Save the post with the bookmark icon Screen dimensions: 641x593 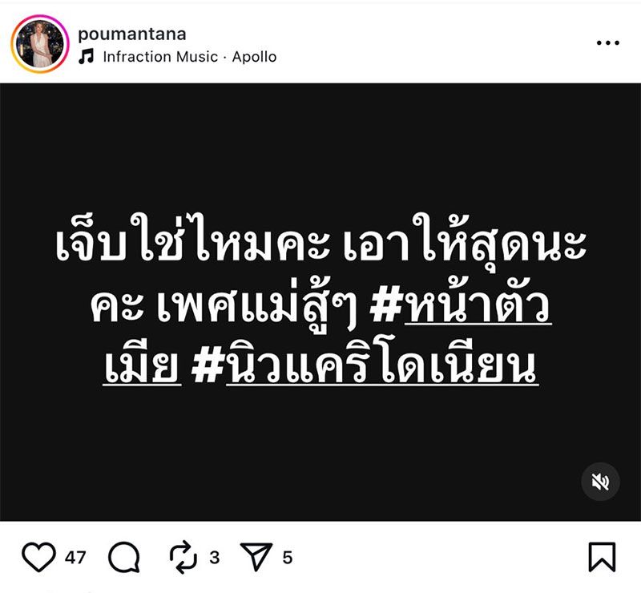pyautogui.click(x=602, y=557)
